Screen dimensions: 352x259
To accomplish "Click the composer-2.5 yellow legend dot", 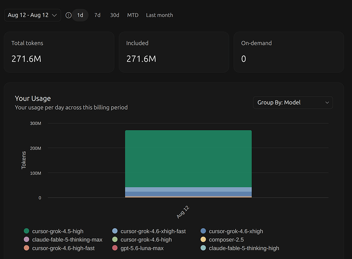I will [x=203, y=239].
